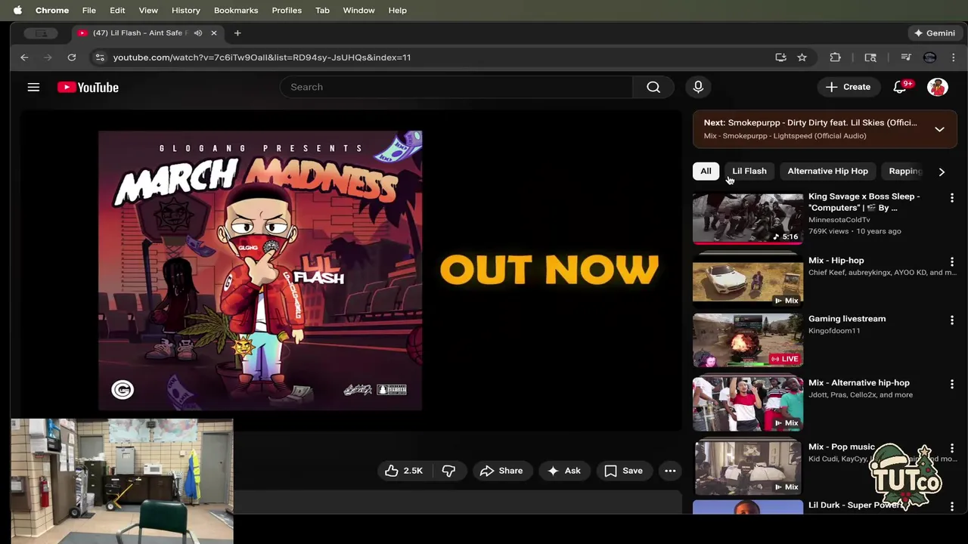This screenshot has width=968, height=544.
Task: Open options for Mix - Hip-hop
Action: (952, 262)
